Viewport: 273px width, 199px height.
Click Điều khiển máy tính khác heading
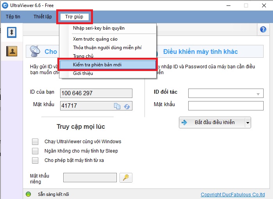coord(200,52)
